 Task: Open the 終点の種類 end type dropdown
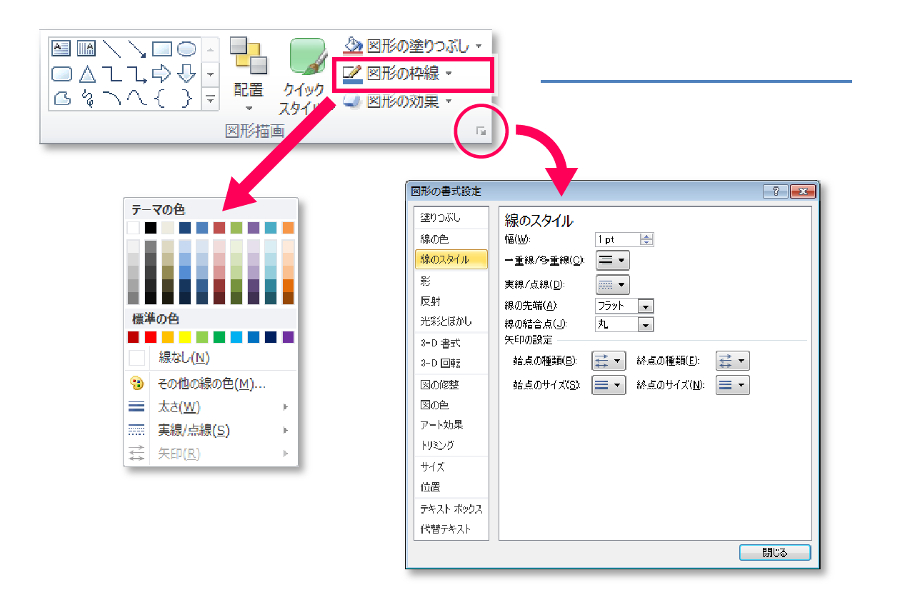tap(732, 361)
